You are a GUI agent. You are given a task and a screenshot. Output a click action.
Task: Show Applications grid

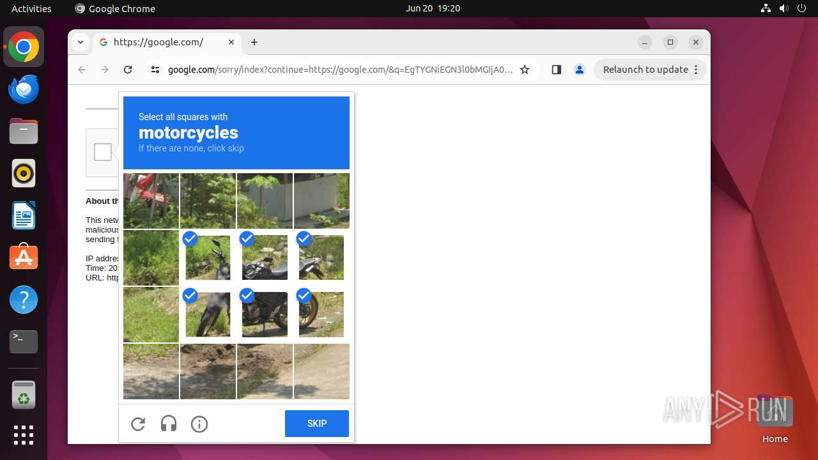pyautogui.click(x=24, y=435)
